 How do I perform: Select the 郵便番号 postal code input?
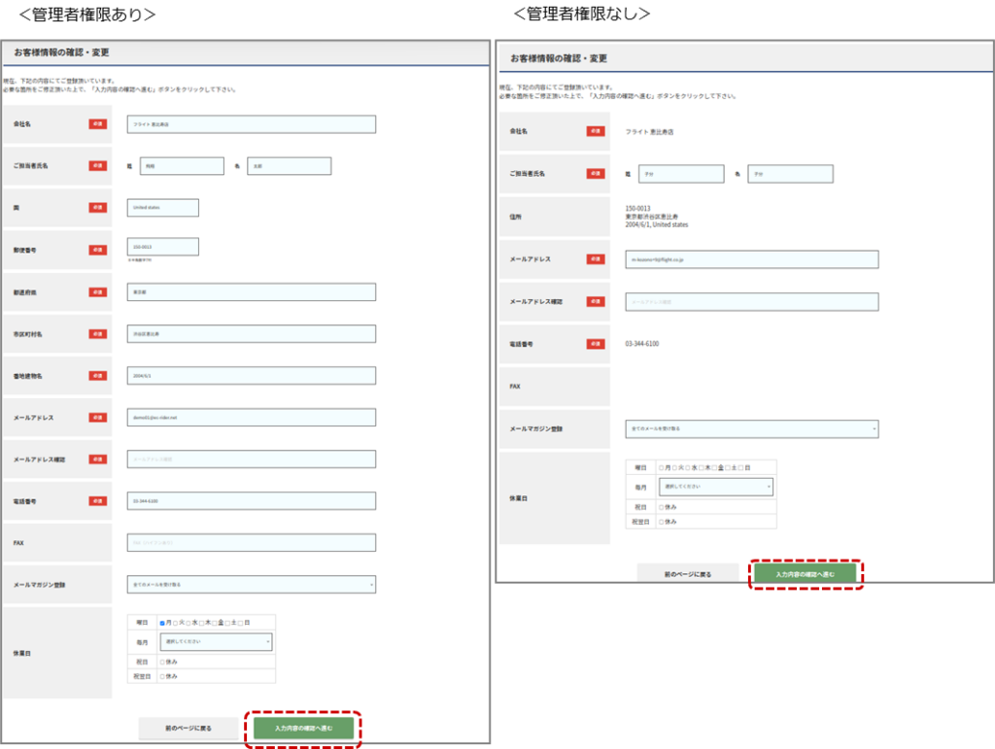162,247
